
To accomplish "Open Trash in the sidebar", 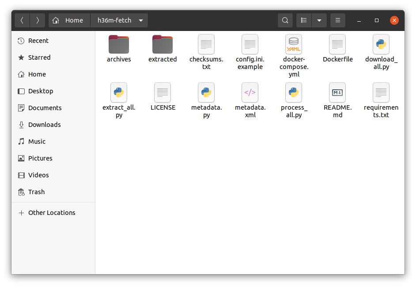I will [x=53, y=192].
